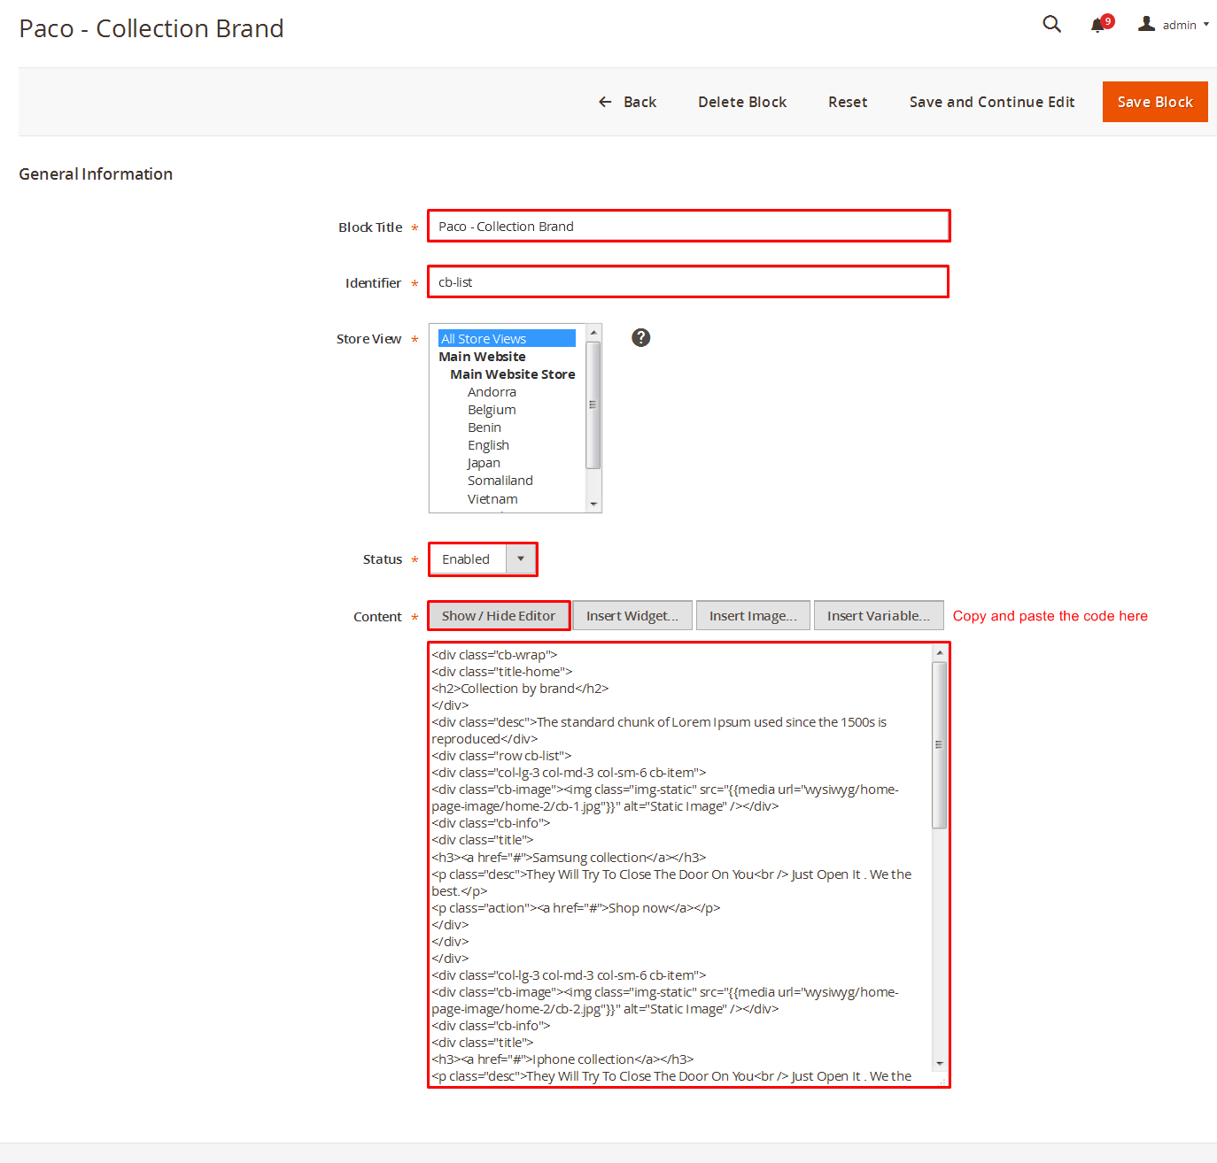The height and width of the screenshot is (1163, 1217).
Task: Click content textarea scroll up arrow
Action: tap(940, 653)
